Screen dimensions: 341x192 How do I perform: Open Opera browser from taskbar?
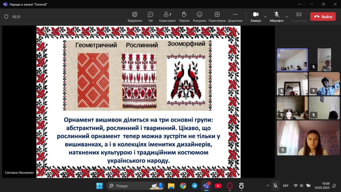(230, 186)
